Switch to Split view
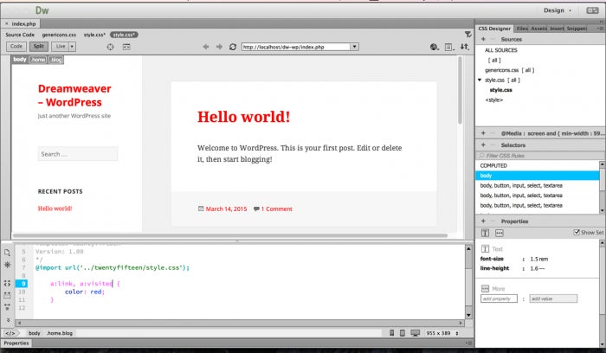Viewport: 606px width, 353px height. (39, 47)
